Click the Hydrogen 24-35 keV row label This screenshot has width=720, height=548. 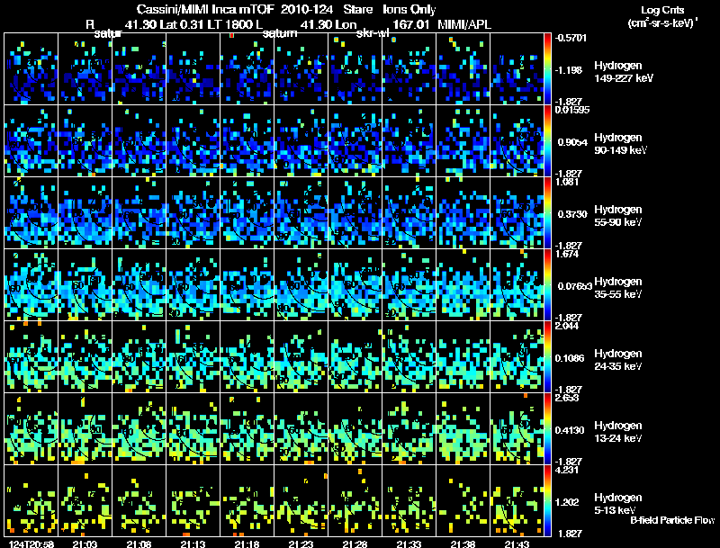coord(618,360)
